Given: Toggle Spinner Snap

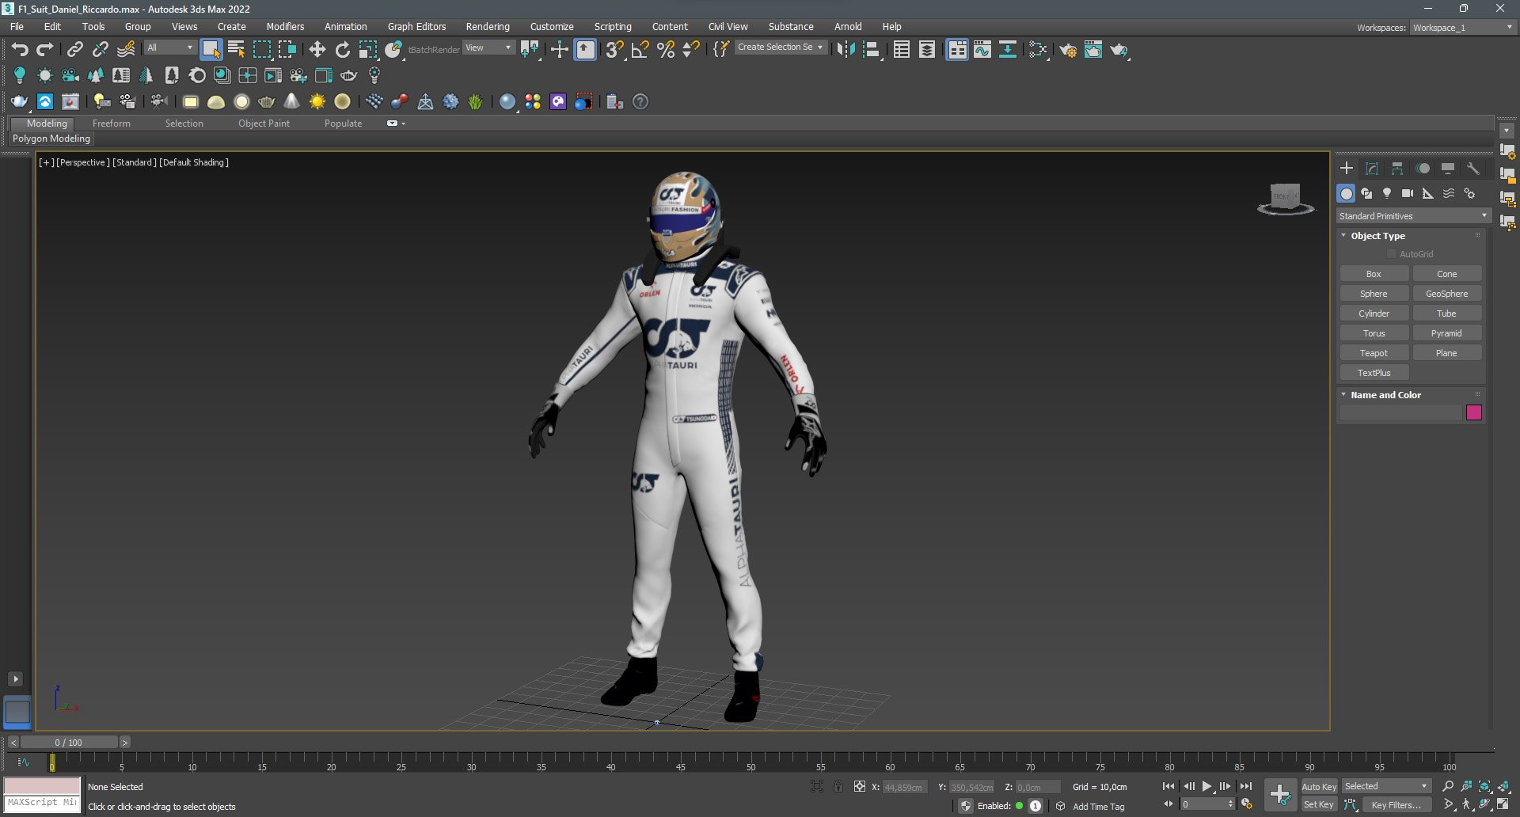Looking at the screenshot, I should (691, 50).
